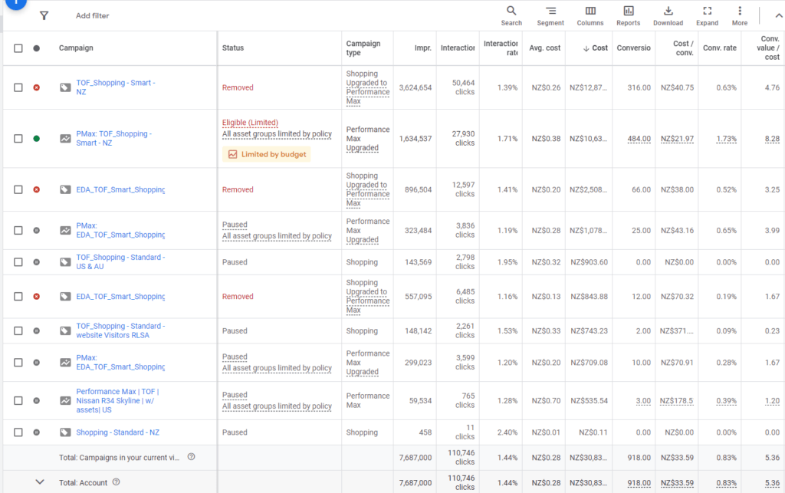
Task: Open the More options menu
Action: [x=739, y=15]
